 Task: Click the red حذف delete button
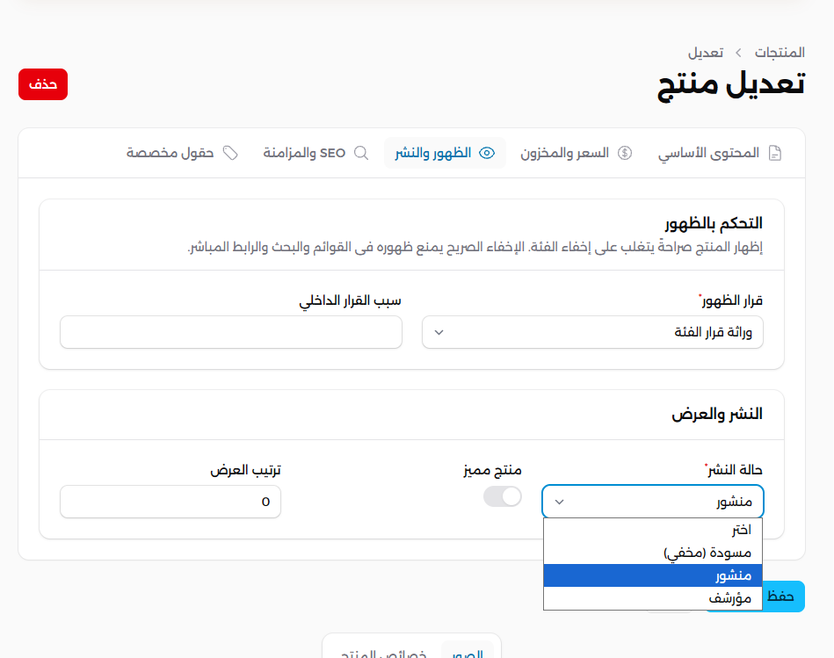(43, 84)
